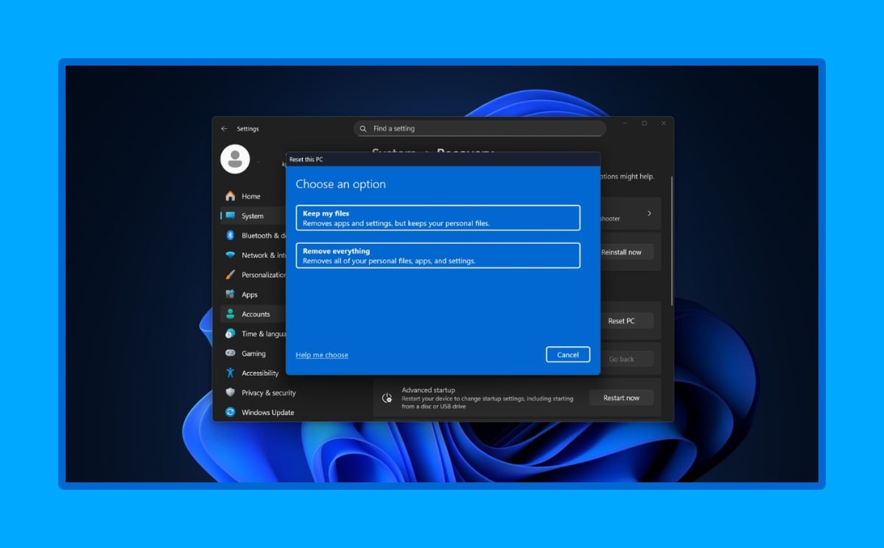Viewport: 884px width, 548px height.
Task: Open the Help me choose link
Action: (x=322, y=355)
